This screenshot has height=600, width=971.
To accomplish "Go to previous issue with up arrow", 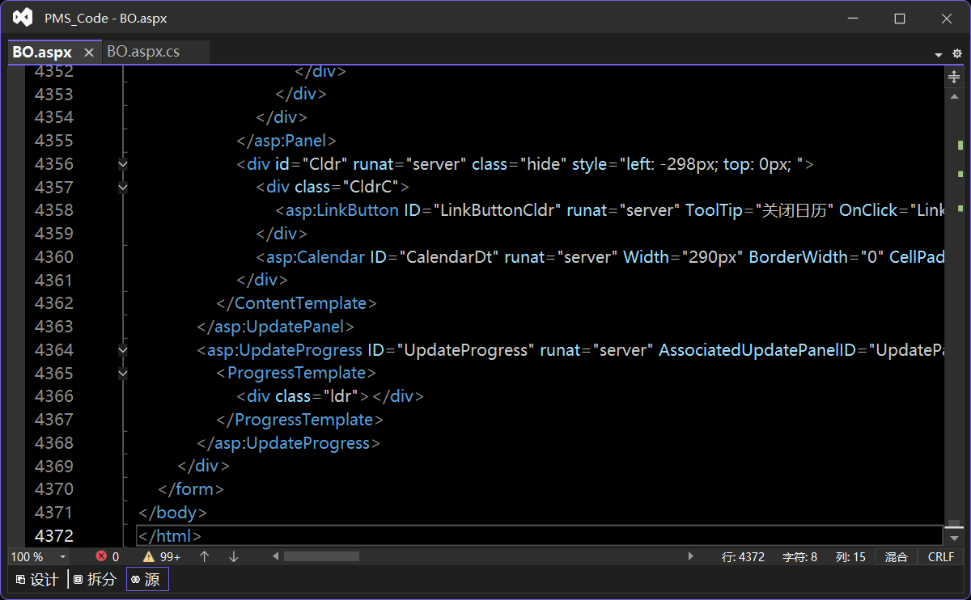I will tap(205, 556).
